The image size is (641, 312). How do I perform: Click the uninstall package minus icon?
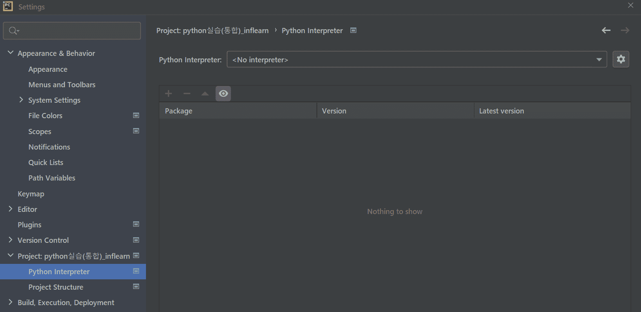tap(187, 94)
